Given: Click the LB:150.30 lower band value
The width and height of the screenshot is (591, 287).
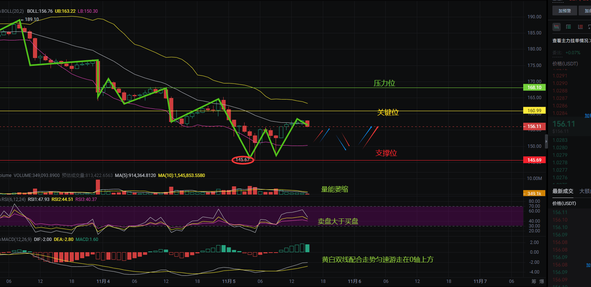Looking at the screenshot, I should [88, 11].
